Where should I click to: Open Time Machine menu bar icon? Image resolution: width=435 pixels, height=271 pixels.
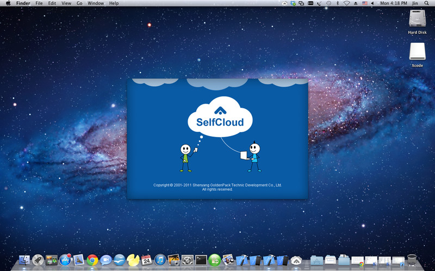328,3
